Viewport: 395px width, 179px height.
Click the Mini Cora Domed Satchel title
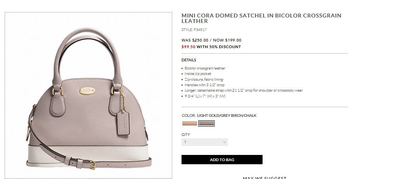pos(261,18)
